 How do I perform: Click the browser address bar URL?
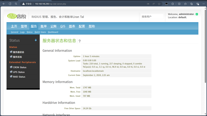coord(51,4)
